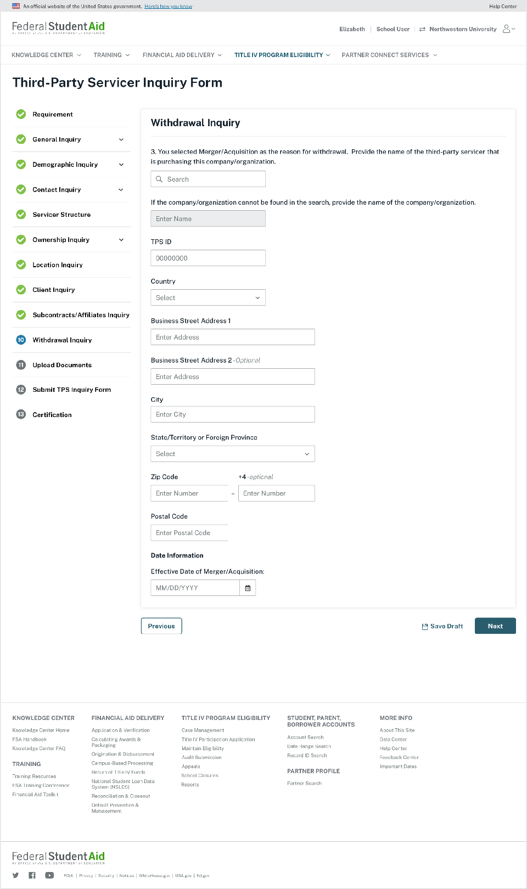Click the Help Center link
Viewport: 527px width, 889px height.
tap(503, 7)
